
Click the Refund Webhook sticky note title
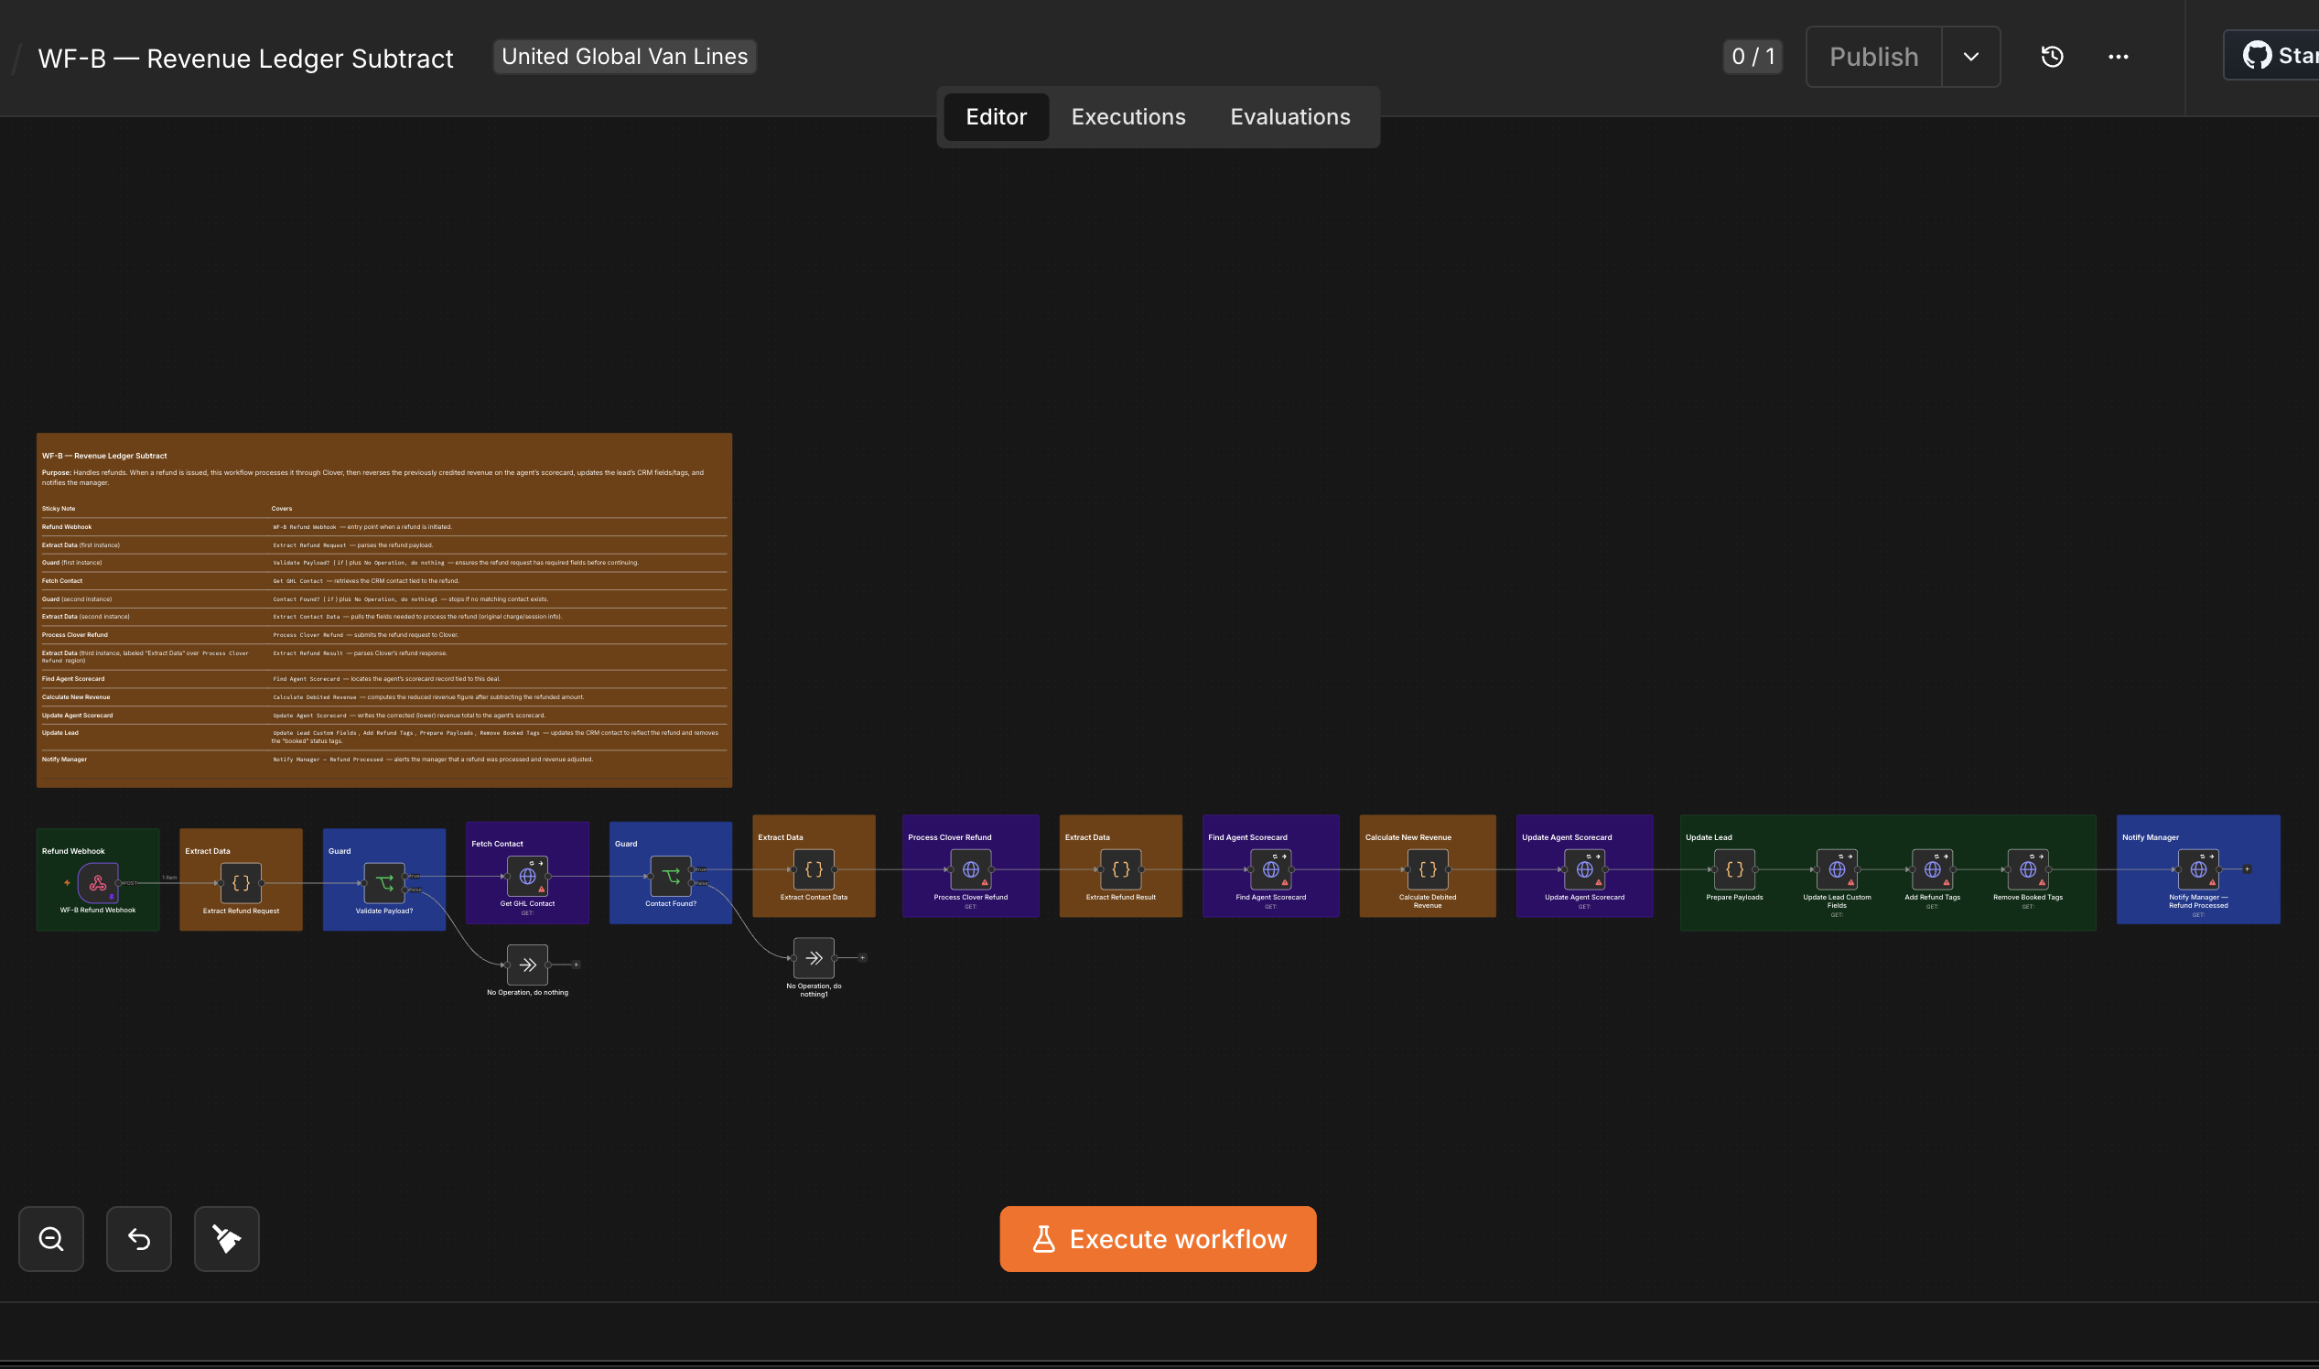tap(73, 851)
